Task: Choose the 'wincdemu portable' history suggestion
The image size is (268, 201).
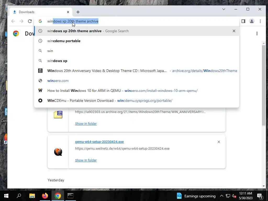Action: point(137,41)
